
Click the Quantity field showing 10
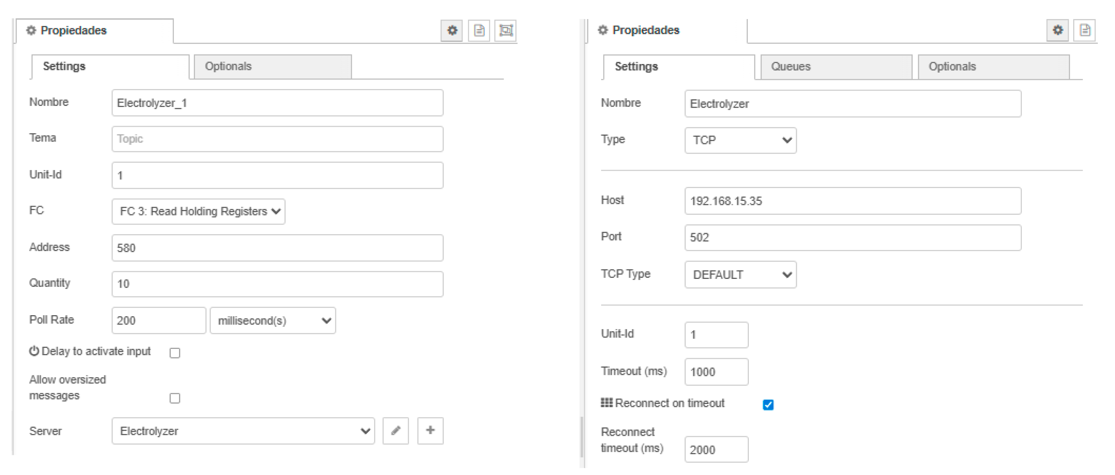[x=277, y=284]
